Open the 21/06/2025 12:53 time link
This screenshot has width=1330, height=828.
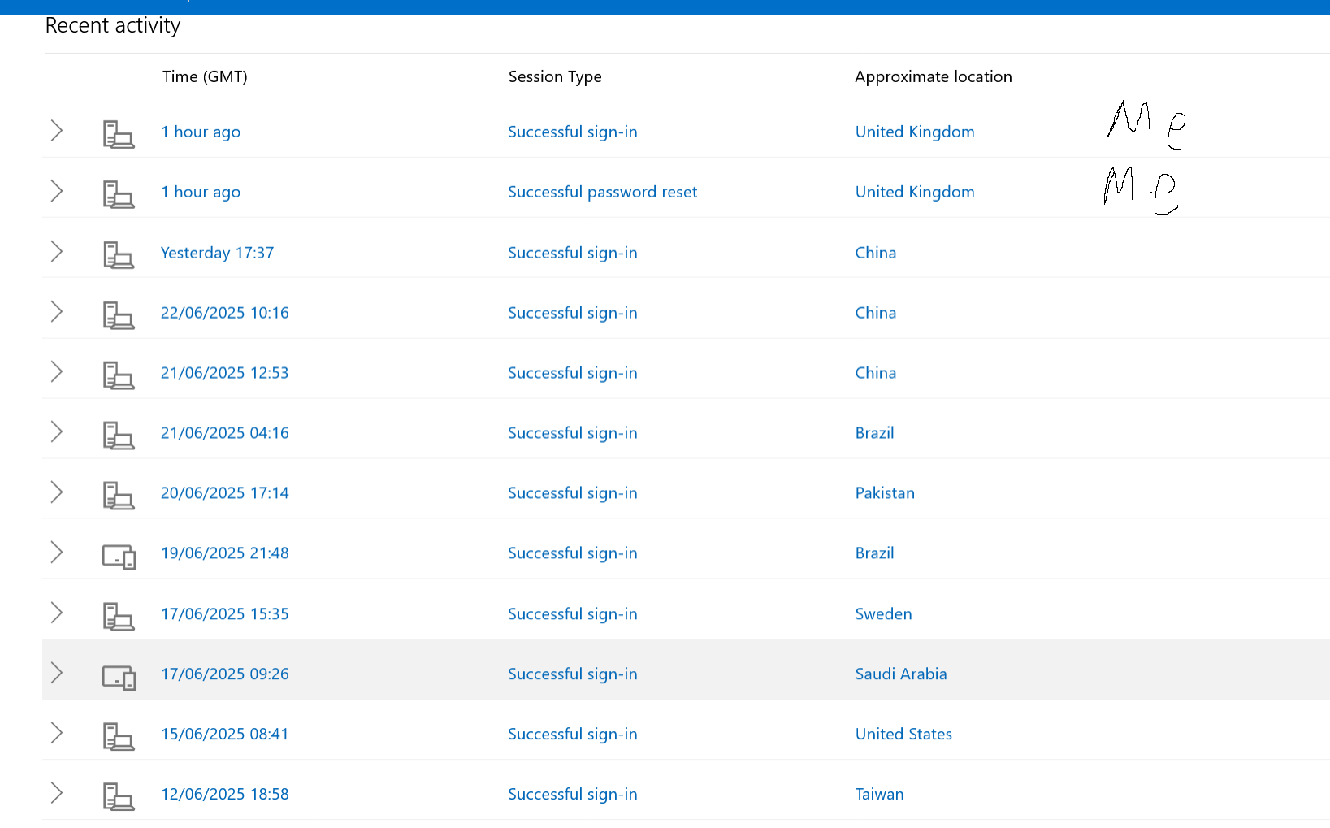point(225,373)
